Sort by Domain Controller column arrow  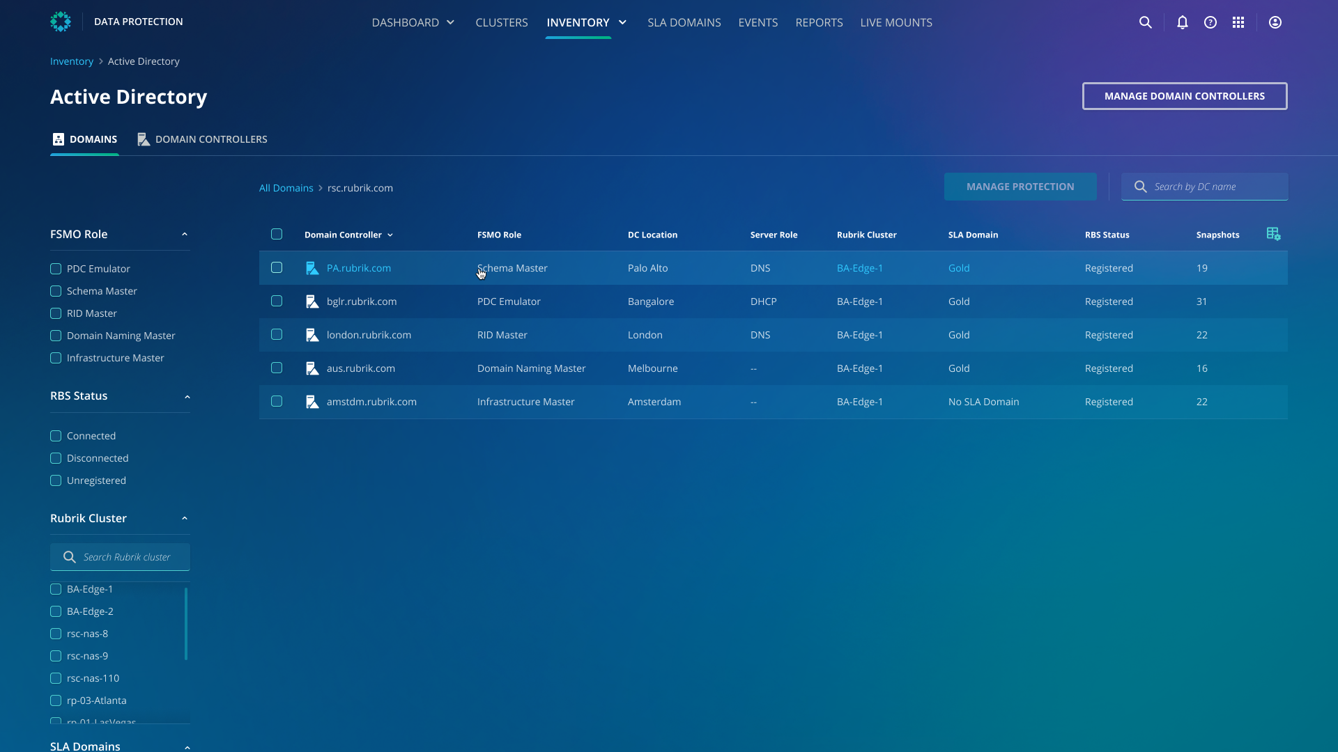coord(390,235)
